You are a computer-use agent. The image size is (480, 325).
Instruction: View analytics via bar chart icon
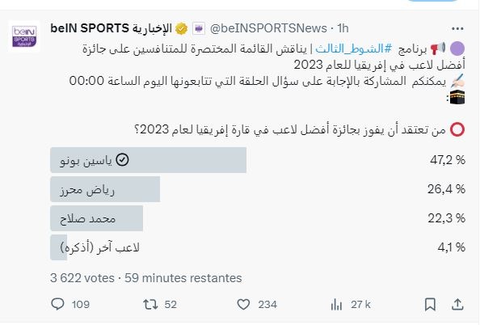click(336, 305)
